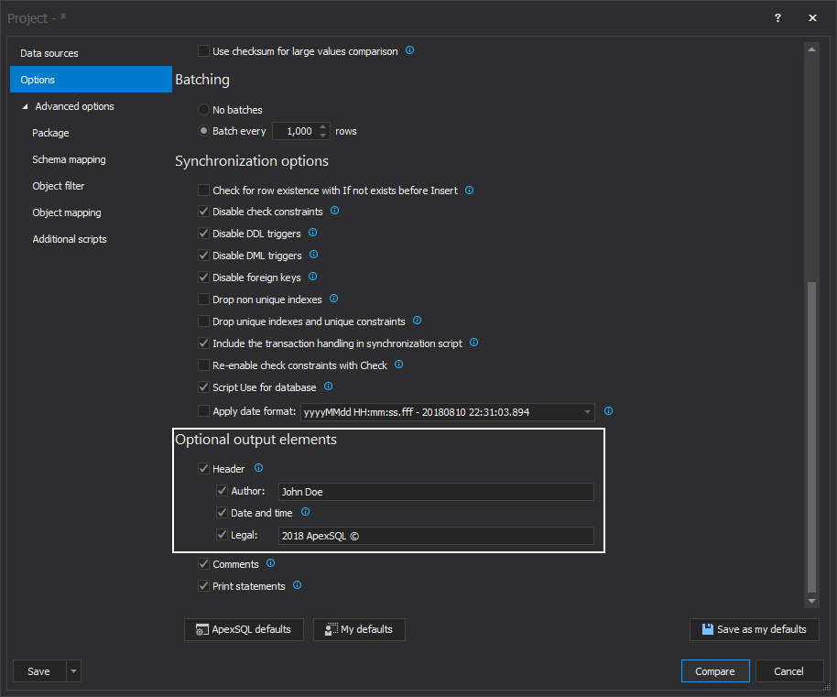Click info icon beside Disable check constraints
Screen dimensions: 837x697
[334, 211]
